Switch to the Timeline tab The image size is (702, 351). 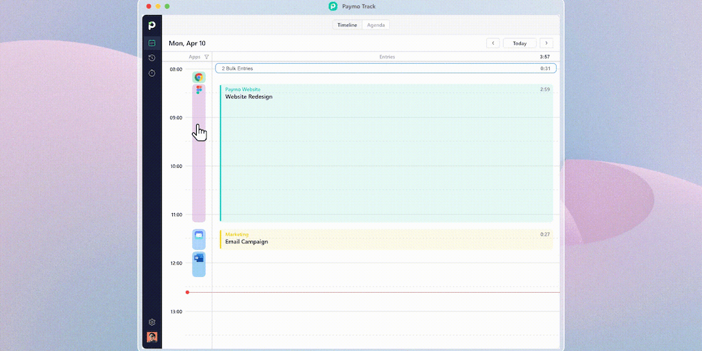(347, 25)
